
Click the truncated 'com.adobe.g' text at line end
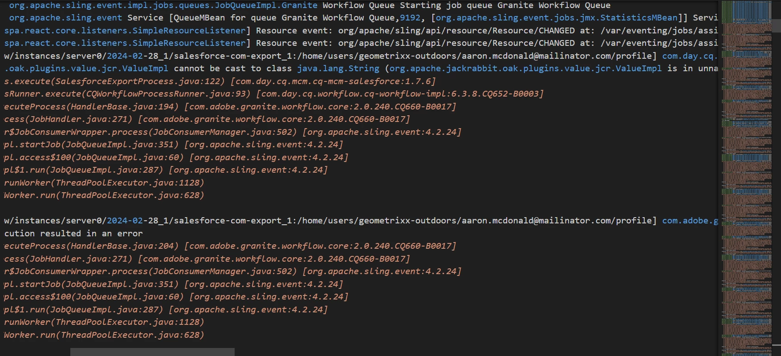pos(690,221)
